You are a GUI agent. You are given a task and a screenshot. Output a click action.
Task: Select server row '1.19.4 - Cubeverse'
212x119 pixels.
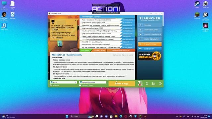[x=107, y=39]
